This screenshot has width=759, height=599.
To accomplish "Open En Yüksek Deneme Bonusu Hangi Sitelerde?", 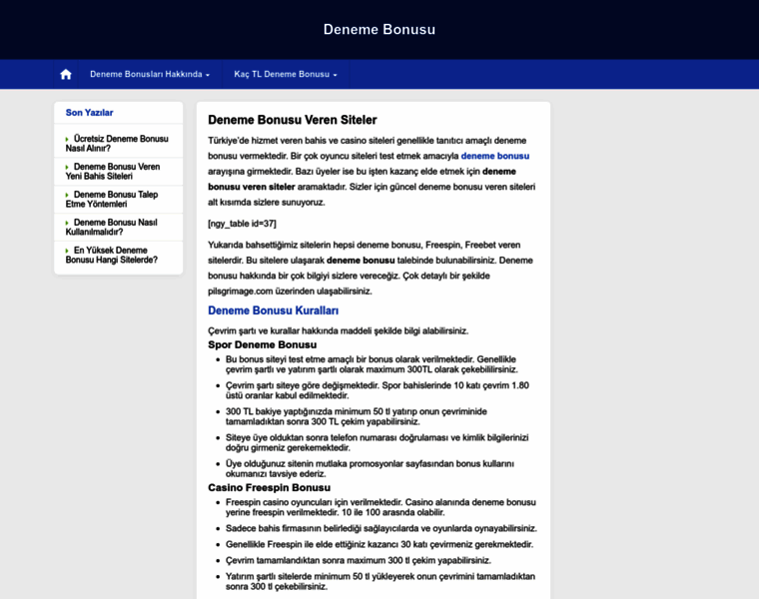I will (x=111, y=255).
